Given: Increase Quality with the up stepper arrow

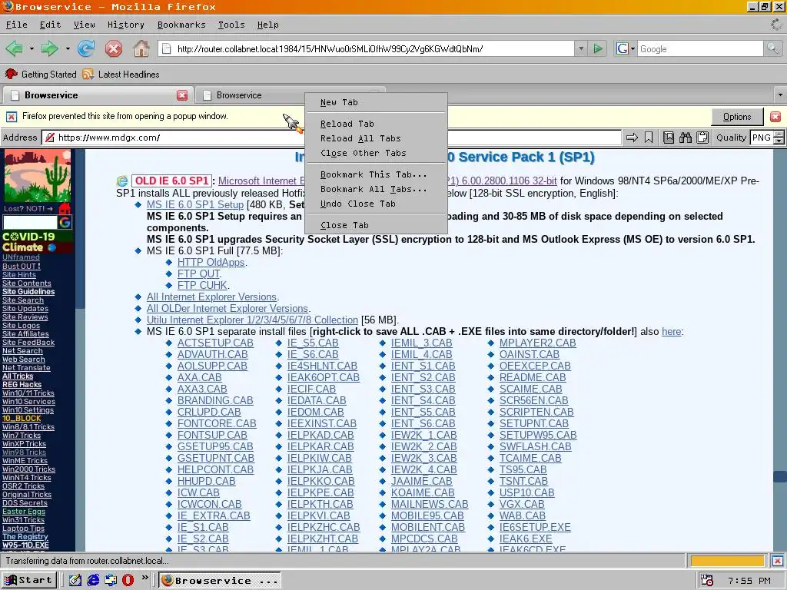Looking at the screenshot, I should point(779,134).
